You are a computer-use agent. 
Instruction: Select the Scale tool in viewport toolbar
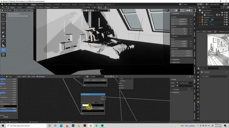coord(3,32)
